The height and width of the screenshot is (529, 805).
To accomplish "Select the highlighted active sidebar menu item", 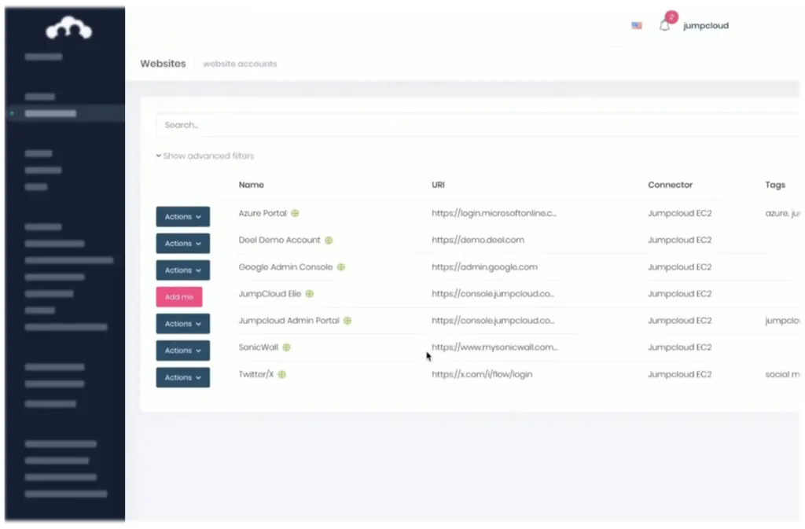I will pos(66,113).
